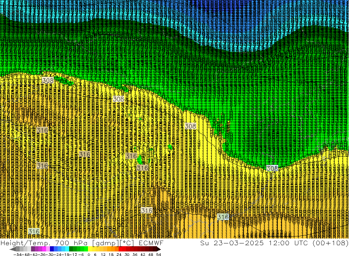
Task: Click the "Height/Temp." title text
Action: pos(25,243)
